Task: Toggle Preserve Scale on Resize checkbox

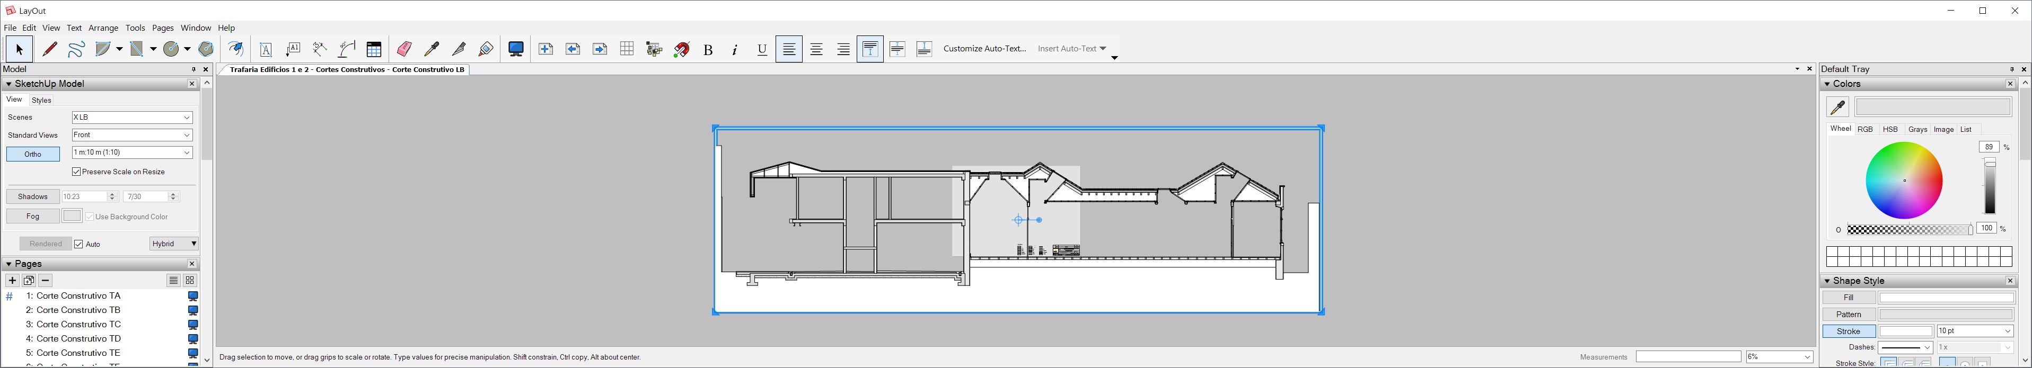Action: (76, 172)
